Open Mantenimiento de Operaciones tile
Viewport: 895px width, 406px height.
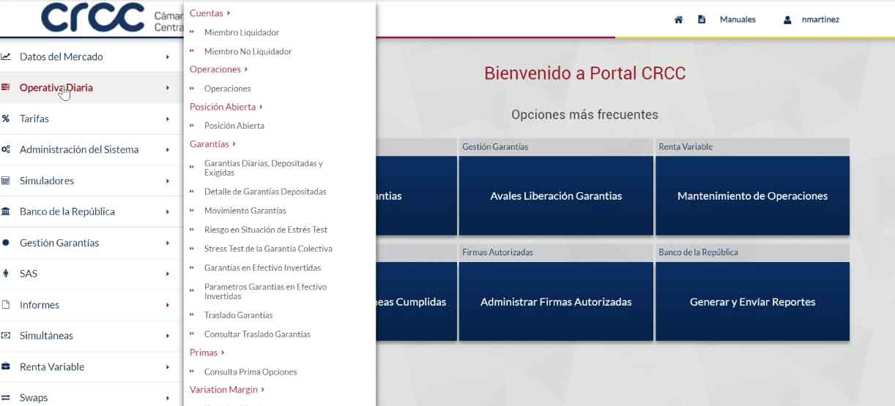[752, 195]
